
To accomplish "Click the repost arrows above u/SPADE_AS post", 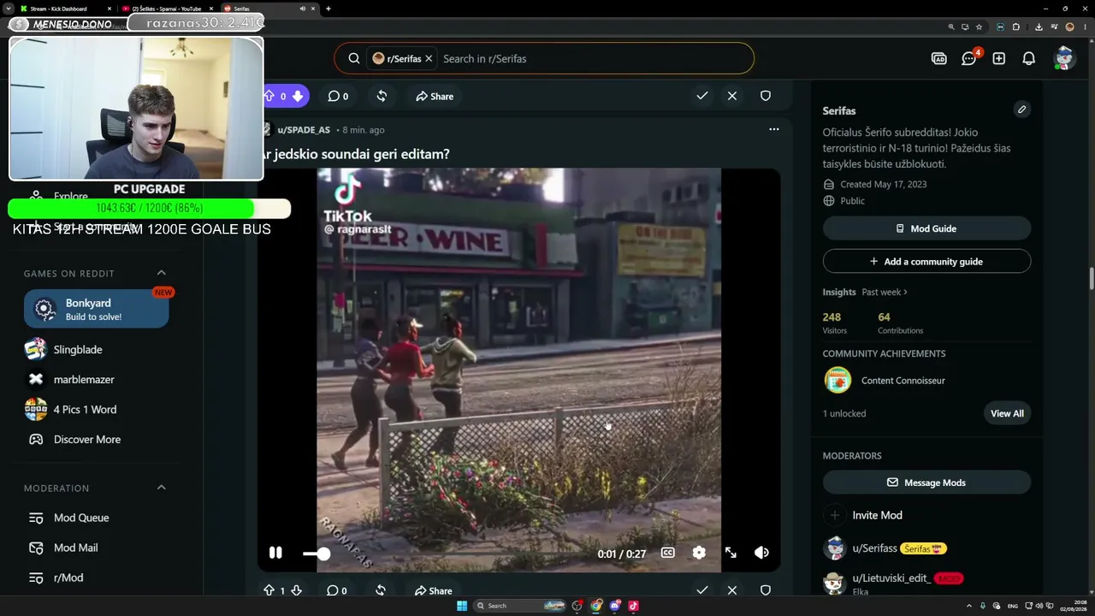I will [x=382, y=96].
